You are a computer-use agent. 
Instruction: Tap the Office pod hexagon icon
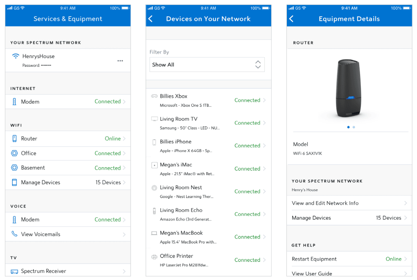point(15,153)
